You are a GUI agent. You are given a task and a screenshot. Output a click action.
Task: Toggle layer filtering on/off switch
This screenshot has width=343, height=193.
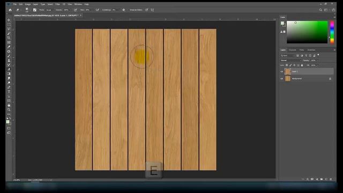[318, 55]
